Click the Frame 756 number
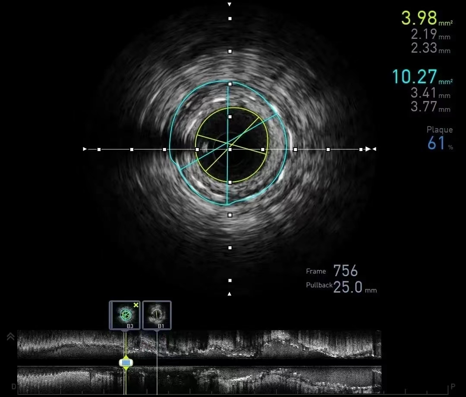 (345, 271)
